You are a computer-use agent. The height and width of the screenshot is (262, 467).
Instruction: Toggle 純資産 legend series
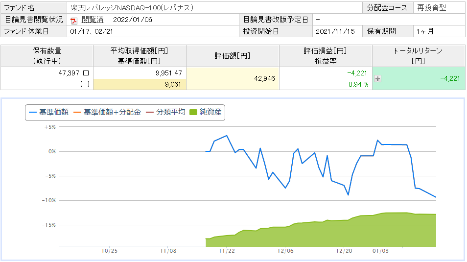point(206,112)
